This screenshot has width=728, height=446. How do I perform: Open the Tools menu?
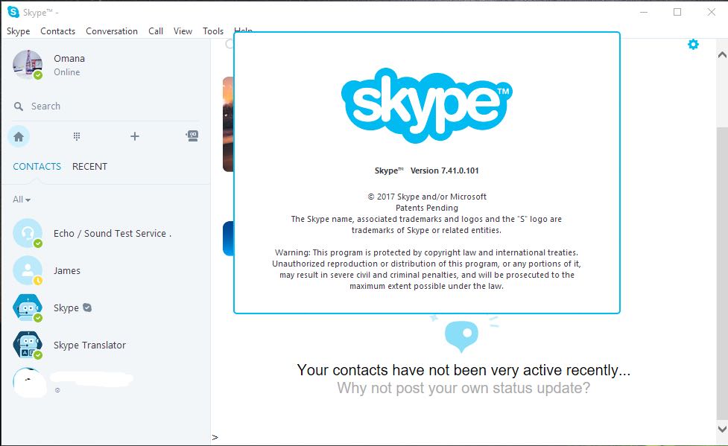pos(213,31)
